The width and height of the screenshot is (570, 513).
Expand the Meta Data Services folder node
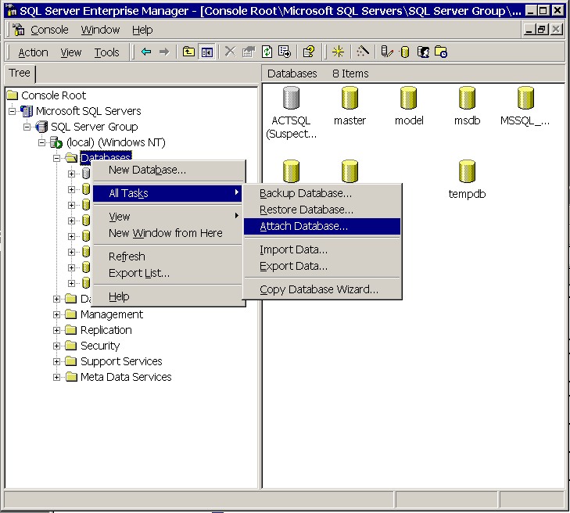point(57,377)
